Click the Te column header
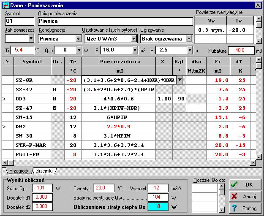 point(73,62)
